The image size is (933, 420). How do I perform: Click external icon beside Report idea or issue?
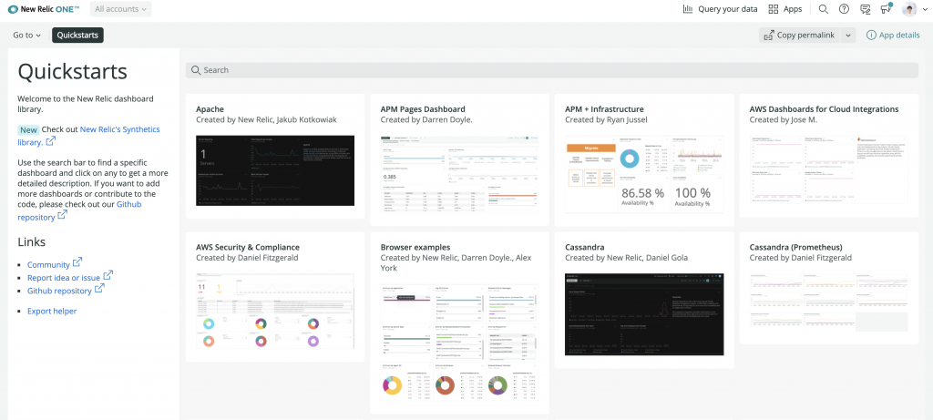point(108,275)
